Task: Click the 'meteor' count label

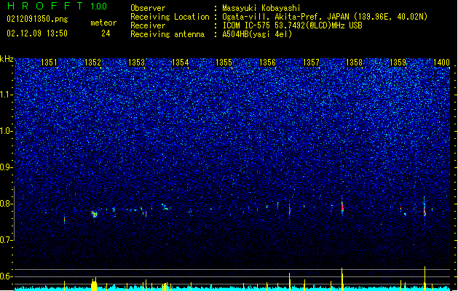Action: coord(103,23)
